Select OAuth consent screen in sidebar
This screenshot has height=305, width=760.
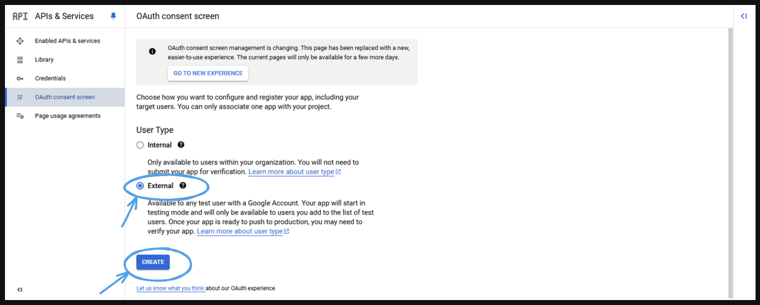pos(65,97)
